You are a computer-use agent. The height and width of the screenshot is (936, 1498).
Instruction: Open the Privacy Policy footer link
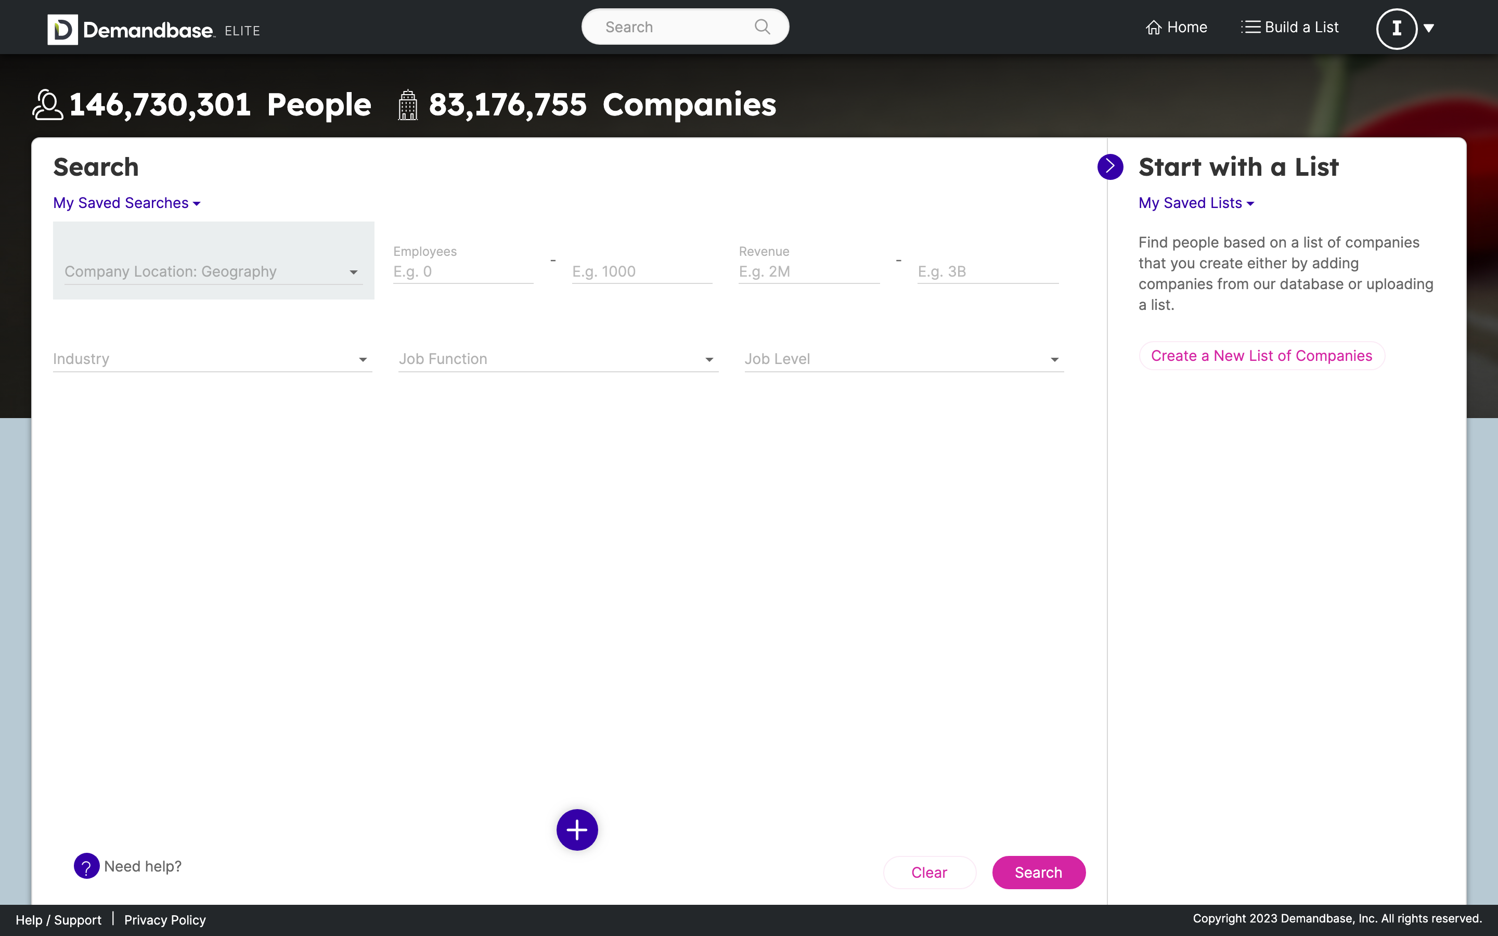pos(165,920)
